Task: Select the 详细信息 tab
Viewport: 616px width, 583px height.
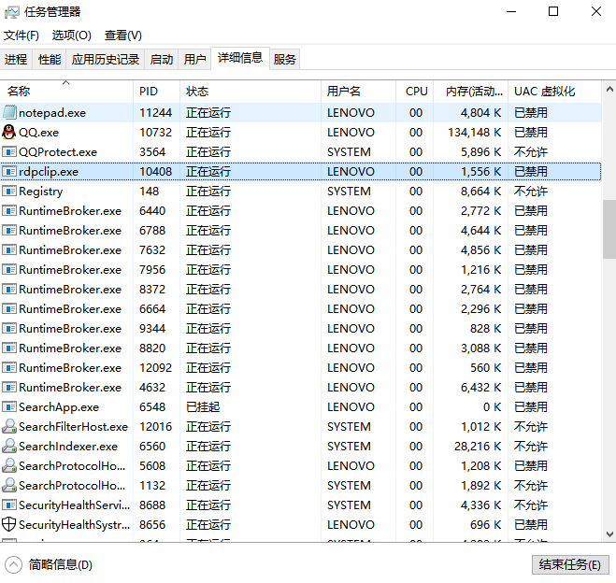Action: click(x=240, y=58)
